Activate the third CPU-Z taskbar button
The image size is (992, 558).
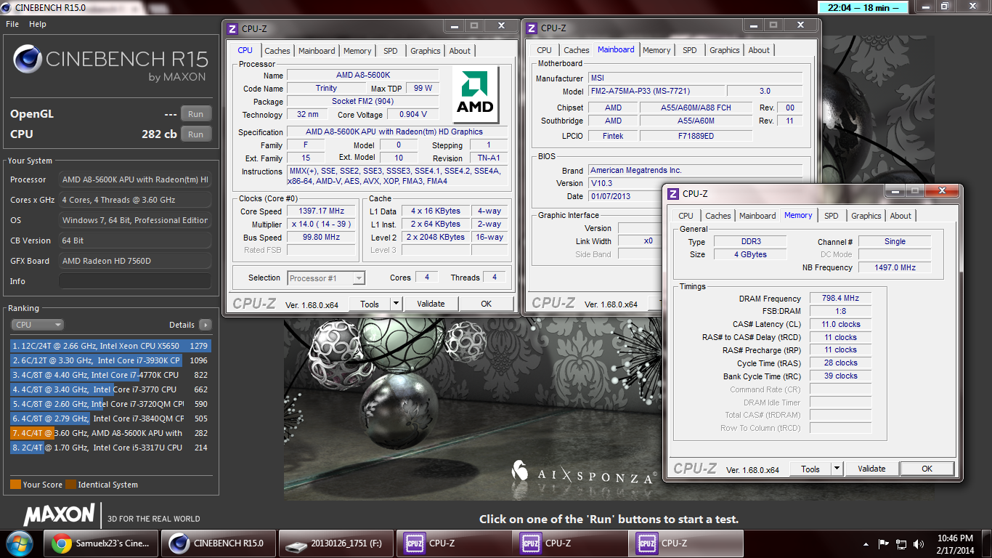(x=686, y=543)
